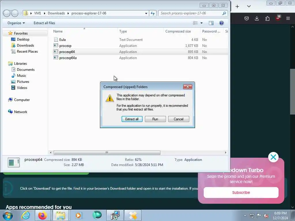Close the Compressed (zipped) Folders dialog
The height and width of the screenshot is (221, 295).
(188, 87)
